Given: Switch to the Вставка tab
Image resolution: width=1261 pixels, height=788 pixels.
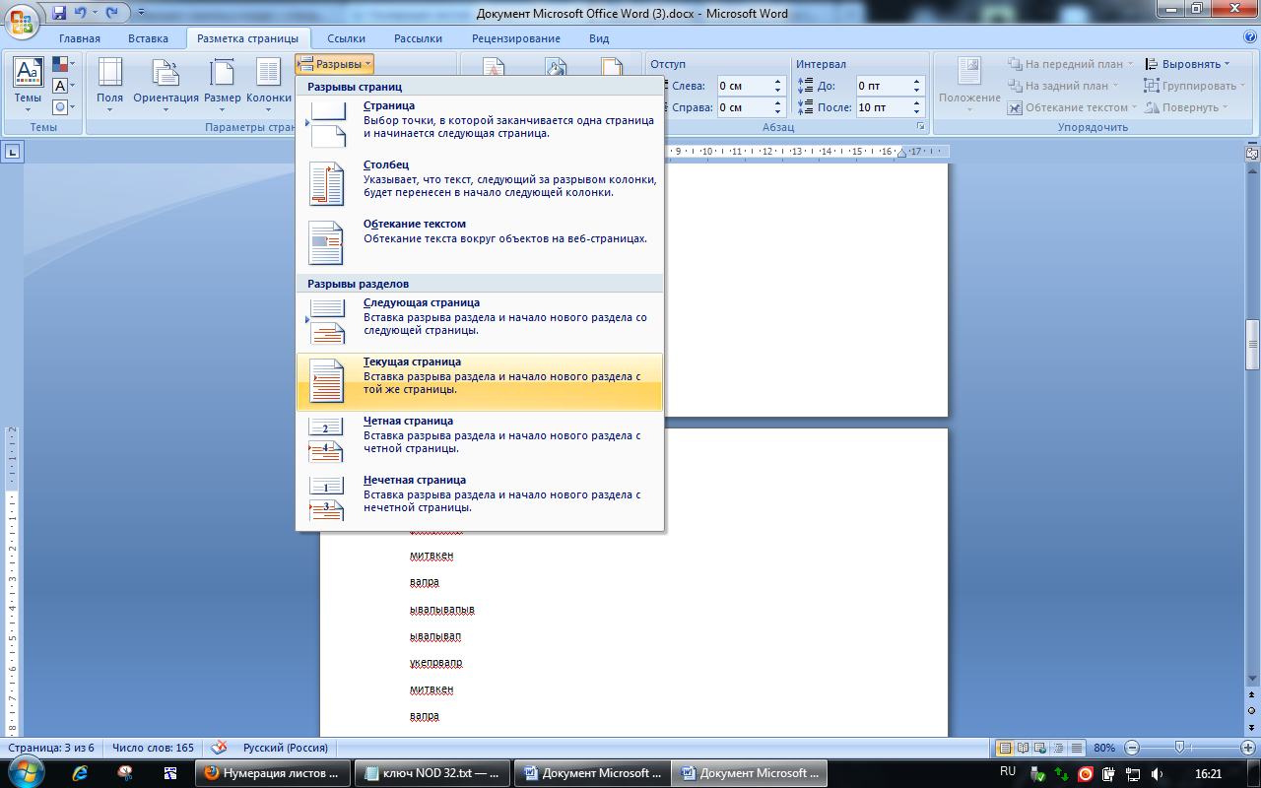Looking at the screenshot, I should (x=148, y=38).
